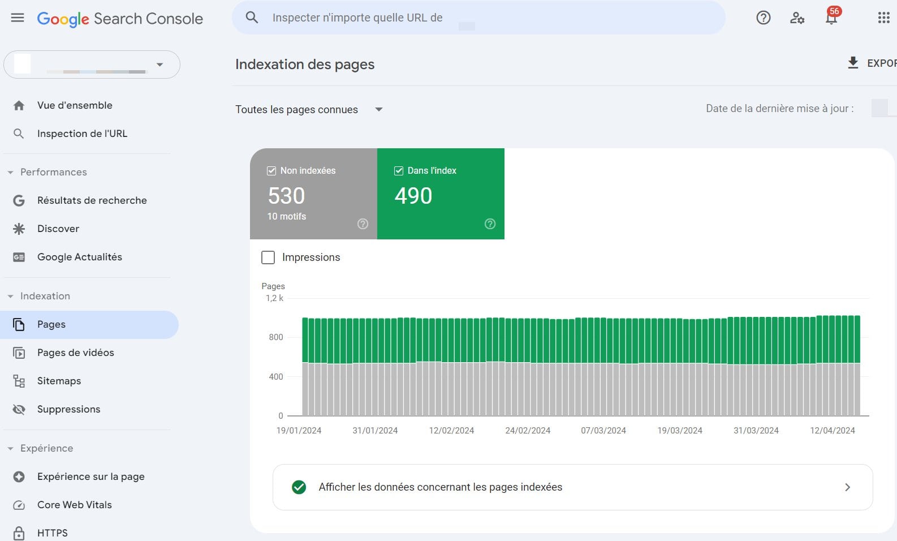This screenshot has height=541, width=897.
Task: Click help icon in Dans l'index card
Action: click(x=490, y=224)
